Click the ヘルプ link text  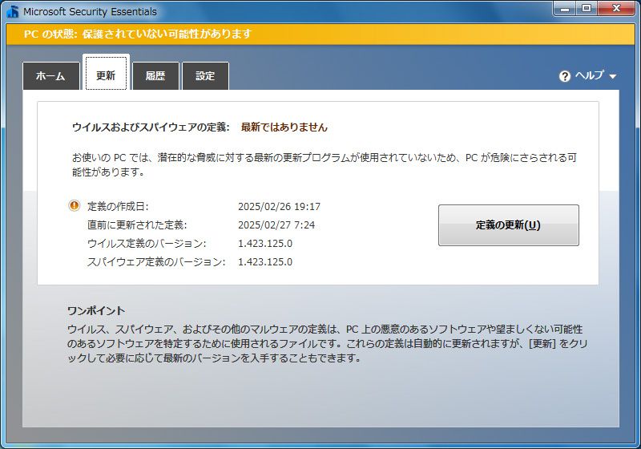click(590, 75)
